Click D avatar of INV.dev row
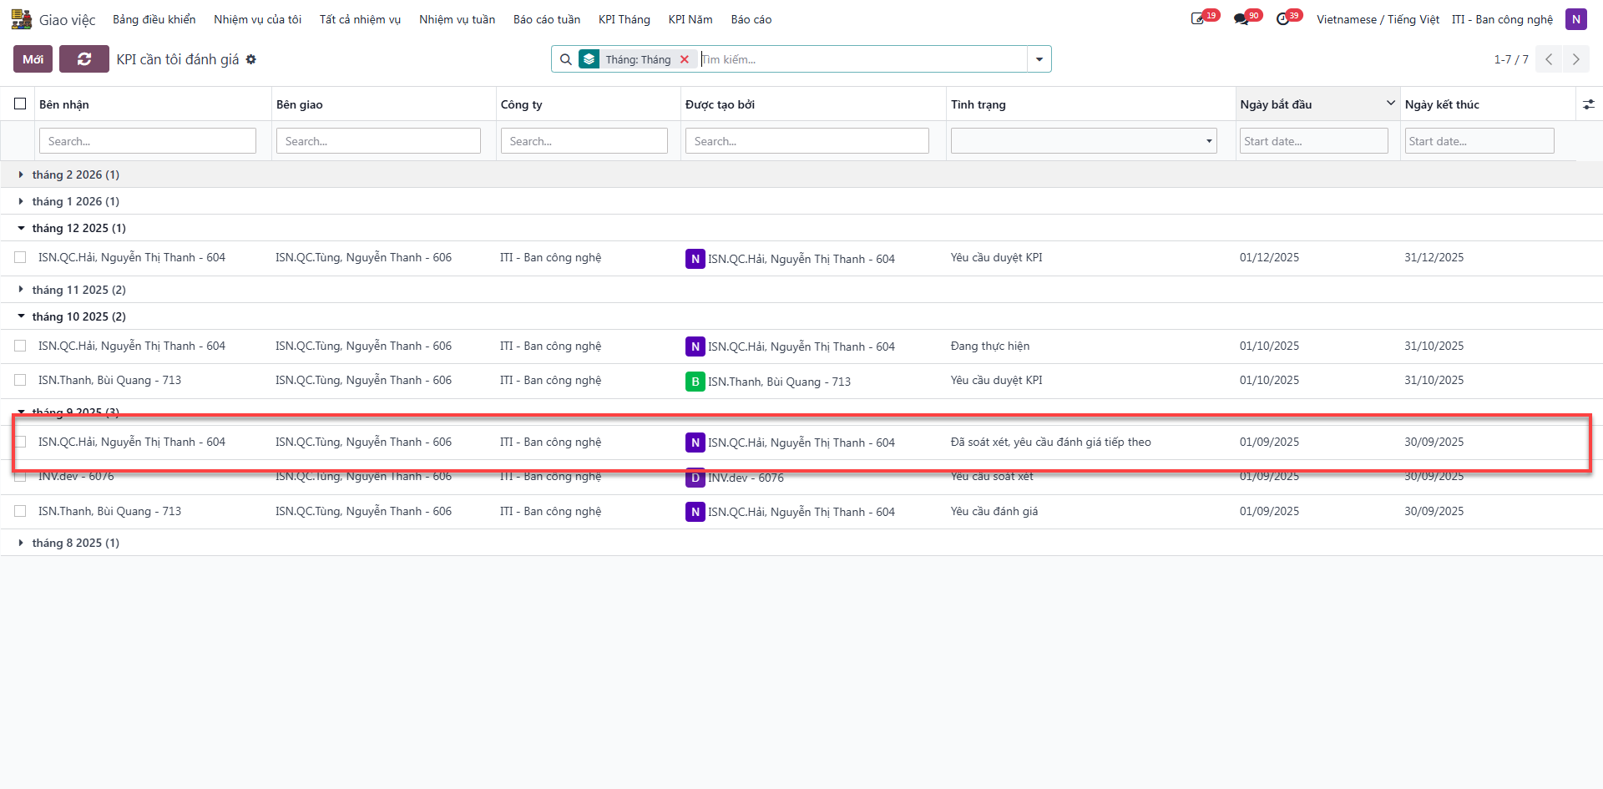Screen dimensions: 1603x789 point(695,478)
